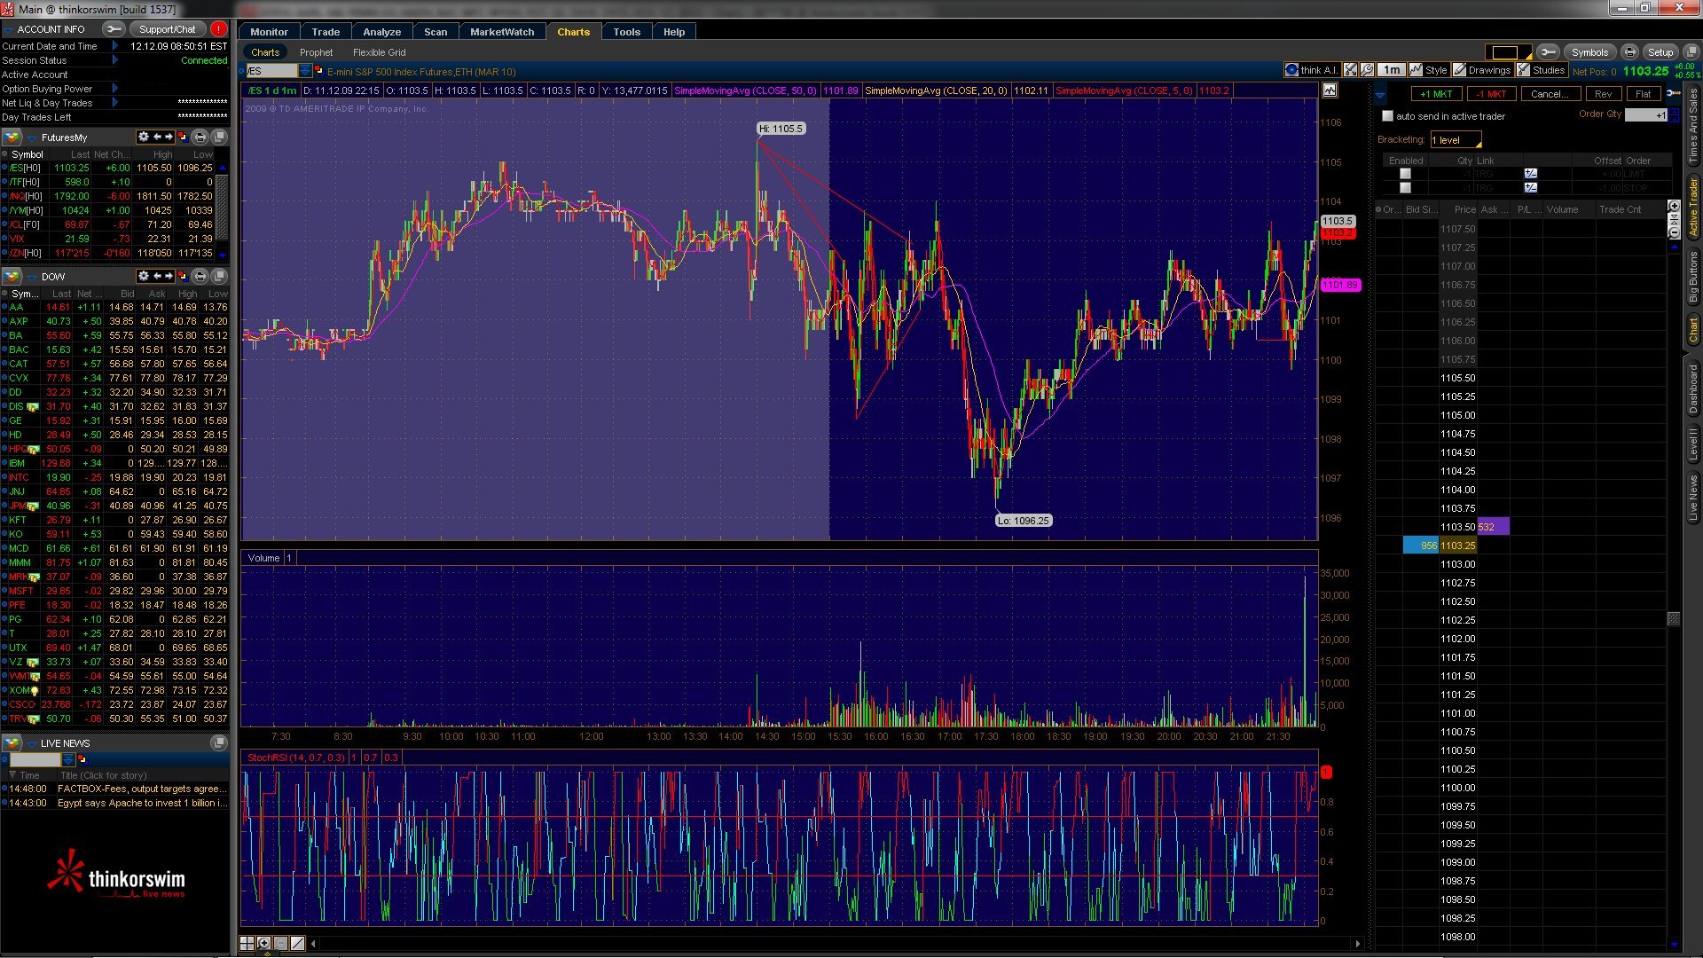Click the FuturesMy watchlist gear icon
The image size is (1703, 958).
click(x=143, y=137)
